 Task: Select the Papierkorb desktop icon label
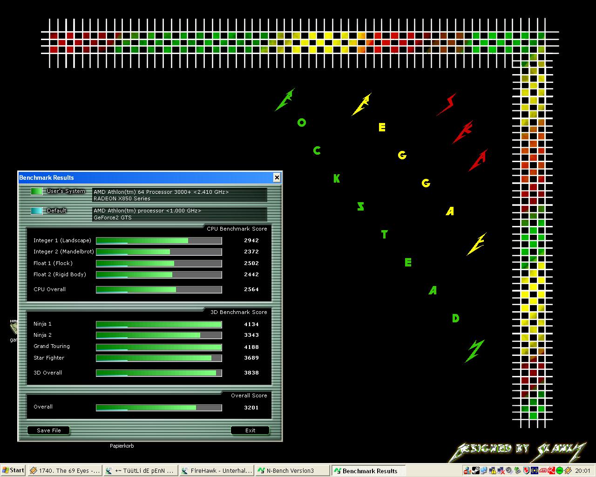click(122, 446)
